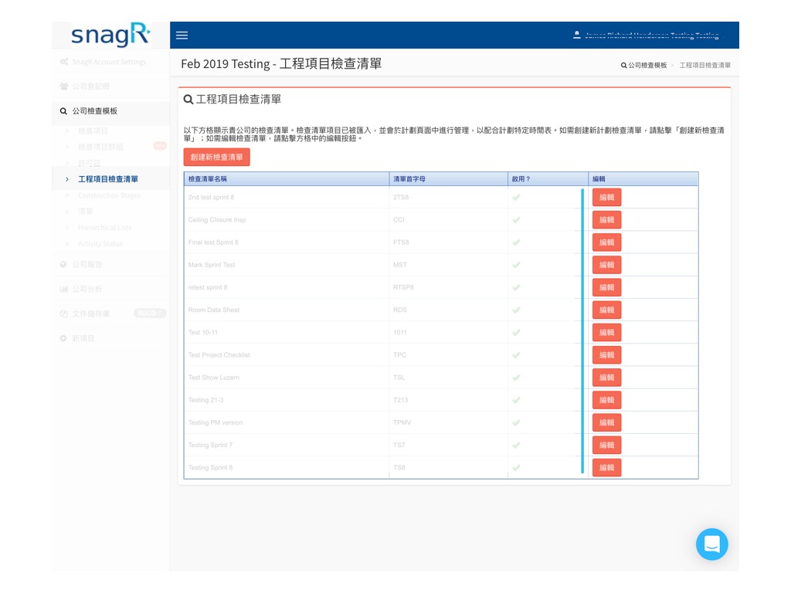Screen dimensions: 791x593
Task: Select the Hierarchical Lists sidebar item
Action: [x=104, y=228]
